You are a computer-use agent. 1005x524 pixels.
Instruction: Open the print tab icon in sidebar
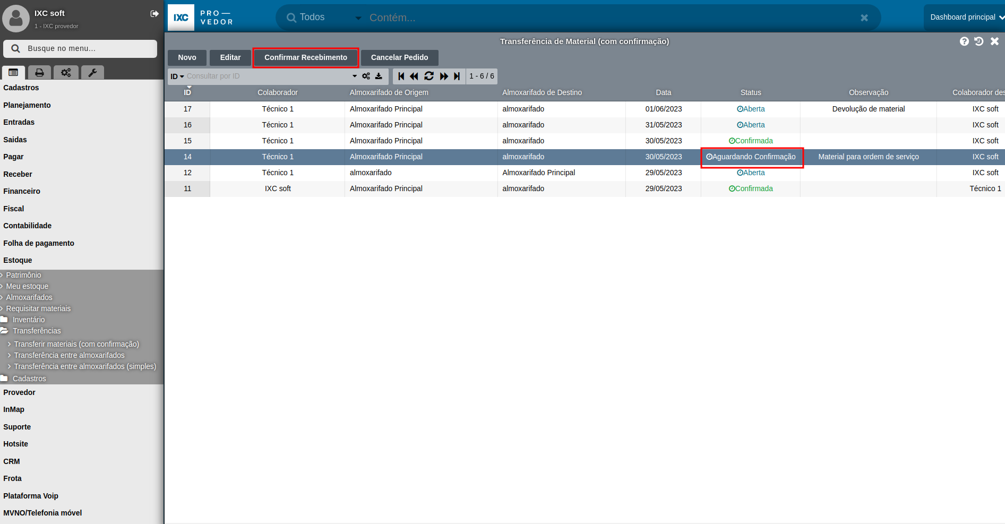39,73
